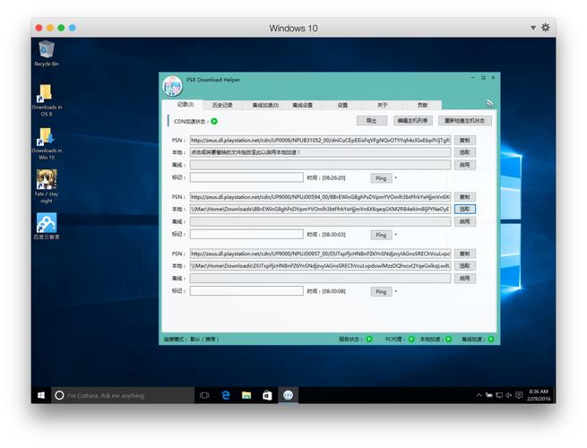Click the 离线加速 green status indicator
This screenshot has width=587, height=448.
491,339
